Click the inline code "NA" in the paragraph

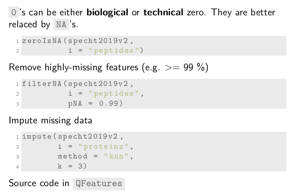tap(61, 25)
